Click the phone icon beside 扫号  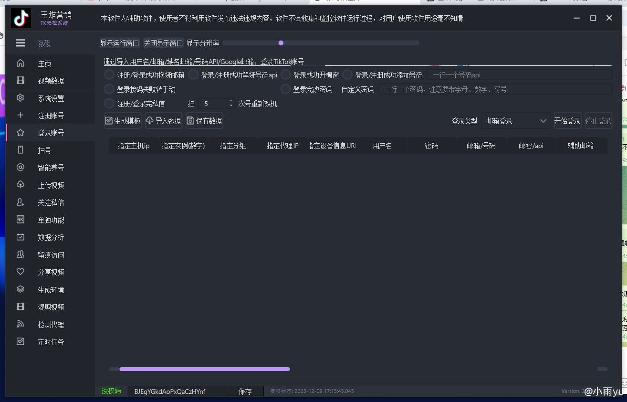[21, 150]
